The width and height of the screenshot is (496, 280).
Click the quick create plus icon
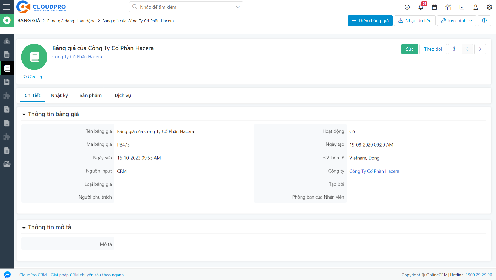pos(407,7)
